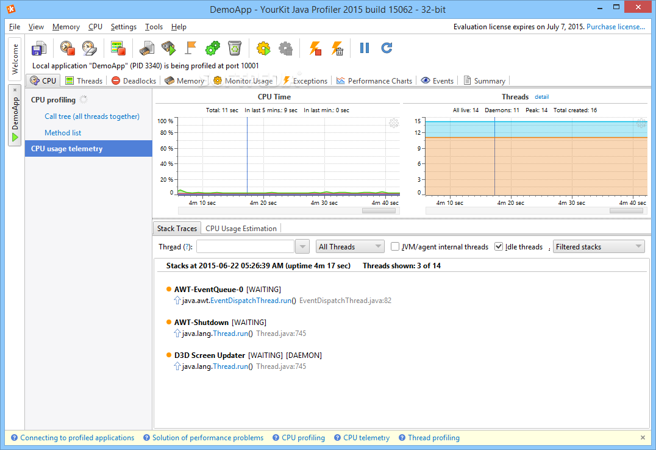This screenshot has height=450, width=656.
Task: Click the orange dot next to AWT-EventQueue-0
Action: [169, 289]
